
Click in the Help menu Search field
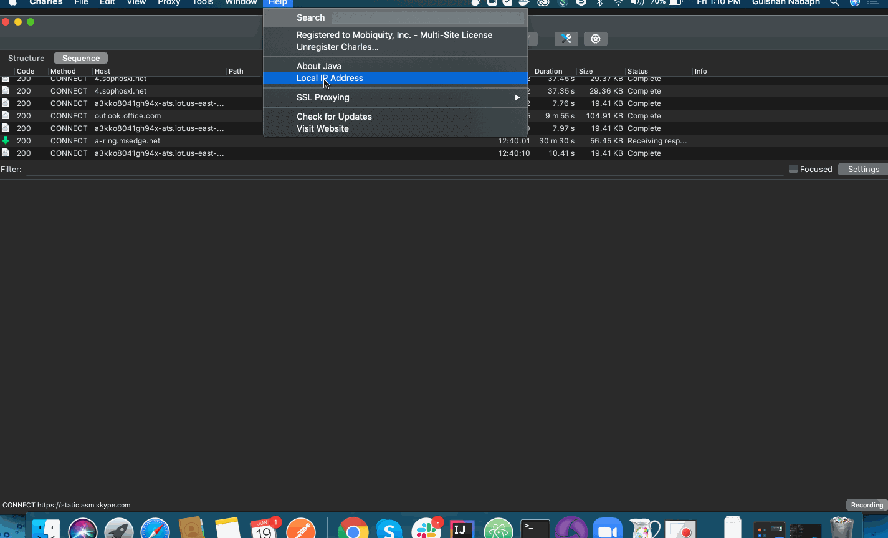(x=427, y=17)
